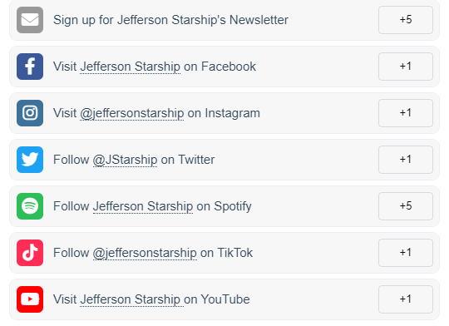449x326 pixels.
Task: Click the red YouTube play icon
Action: click(30, 299)
